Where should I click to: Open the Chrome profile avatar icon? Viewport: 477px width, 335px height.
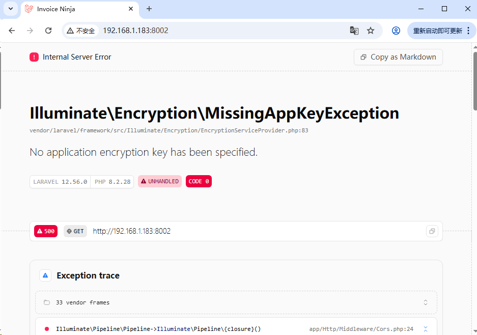(x=396, y=31)
